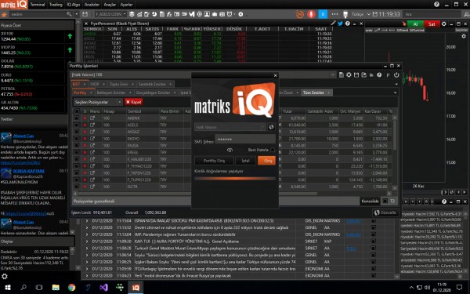The width and height of the screenshot is (470, 294).
Task: Open chart settings gear next to Sat button
Action: tap(444, 24)
